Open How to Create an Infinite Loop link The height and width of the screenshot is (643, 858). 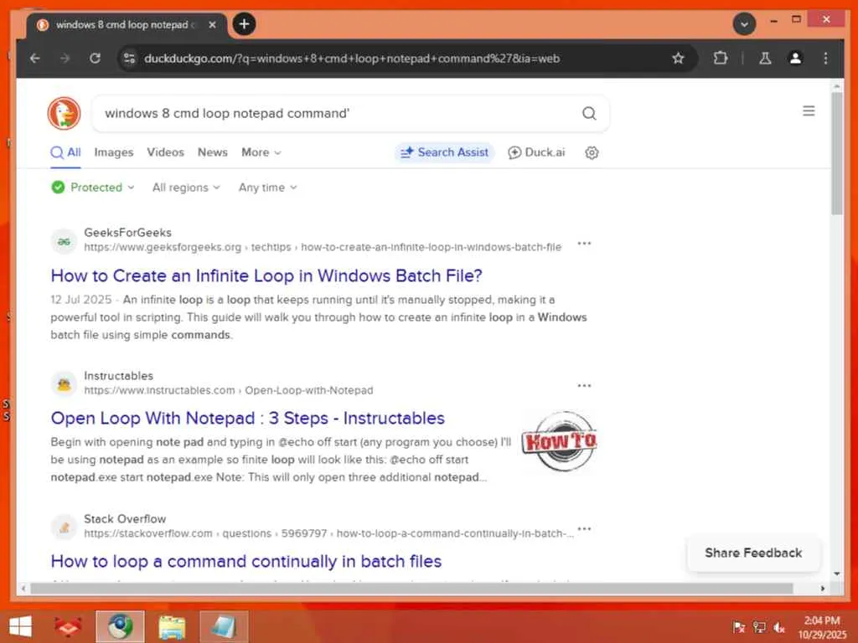[x=266, y=275]
